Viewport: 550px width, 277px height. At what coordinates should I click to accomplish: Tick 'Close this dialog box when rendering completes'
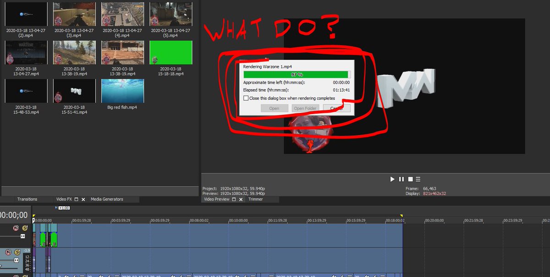point(246,98)
